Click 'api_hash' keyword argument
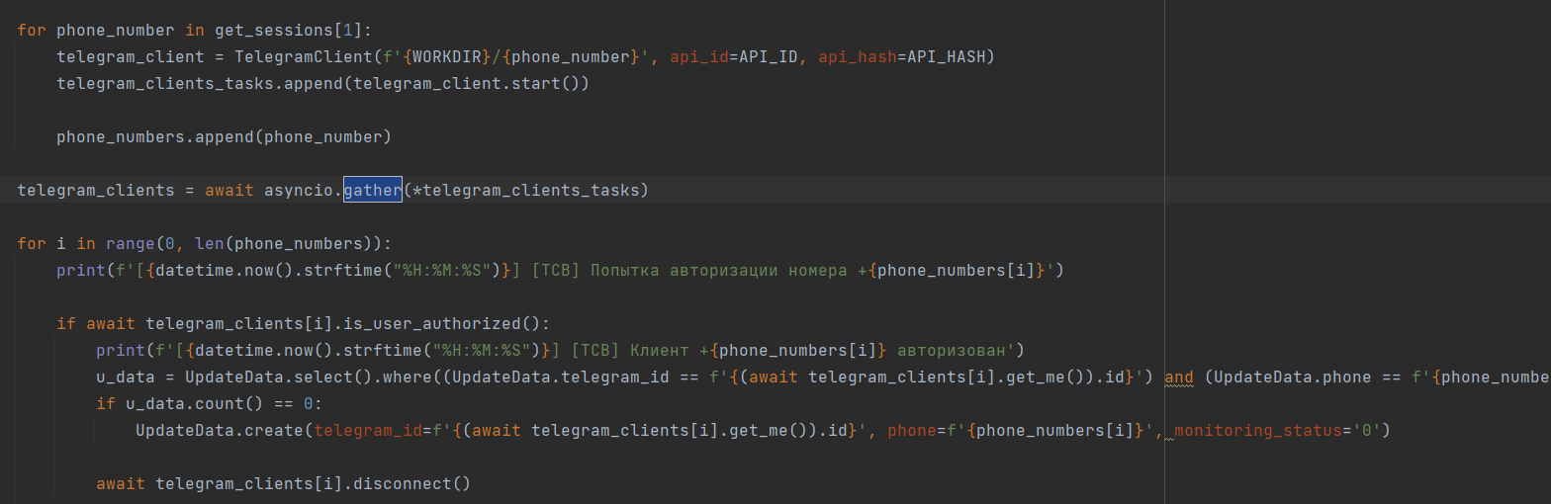This screenshot has height=504, width=1551. click(x=858, y=57)
